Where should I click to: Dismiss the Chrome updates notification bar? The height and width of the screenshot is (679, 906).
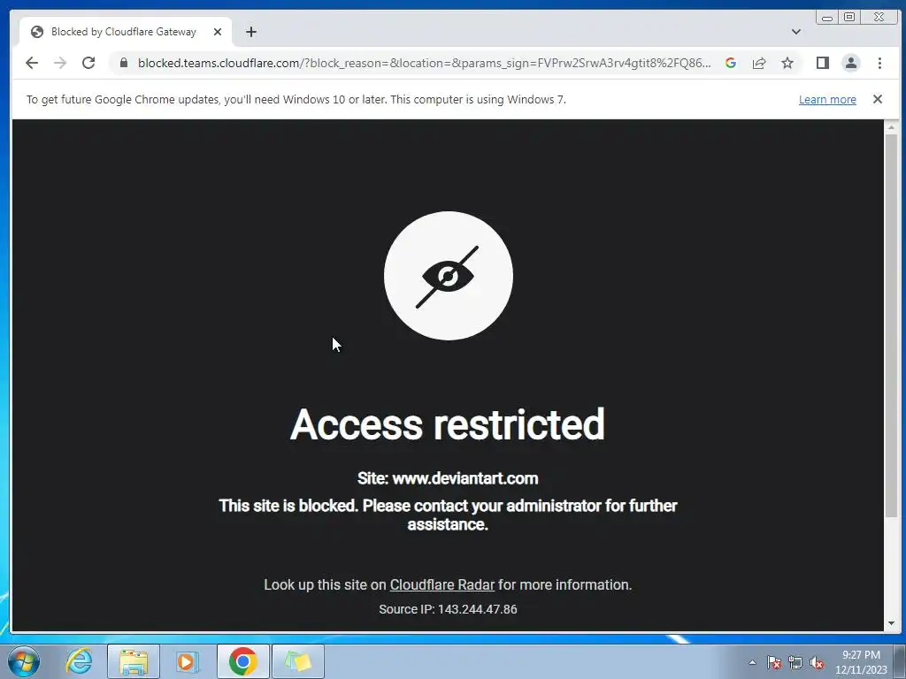pyautogui.click(x=877, y=99)
